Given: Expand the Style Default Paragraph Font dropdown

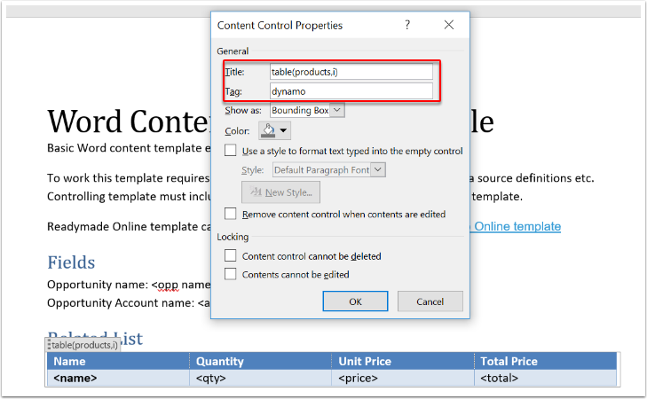Looking at the screenshot, I should pyautogui.click(x=379, y=169).
